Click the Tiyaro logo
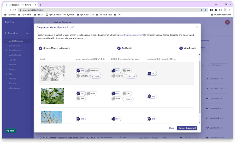 pos(9,22)
